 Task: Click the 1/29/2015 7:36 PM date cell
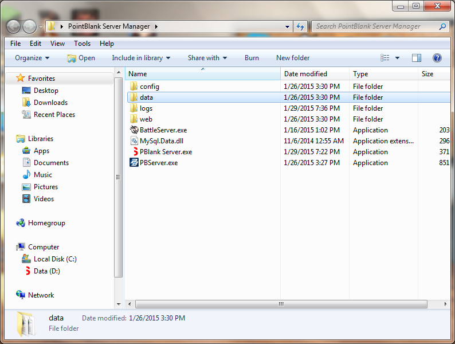312,108
